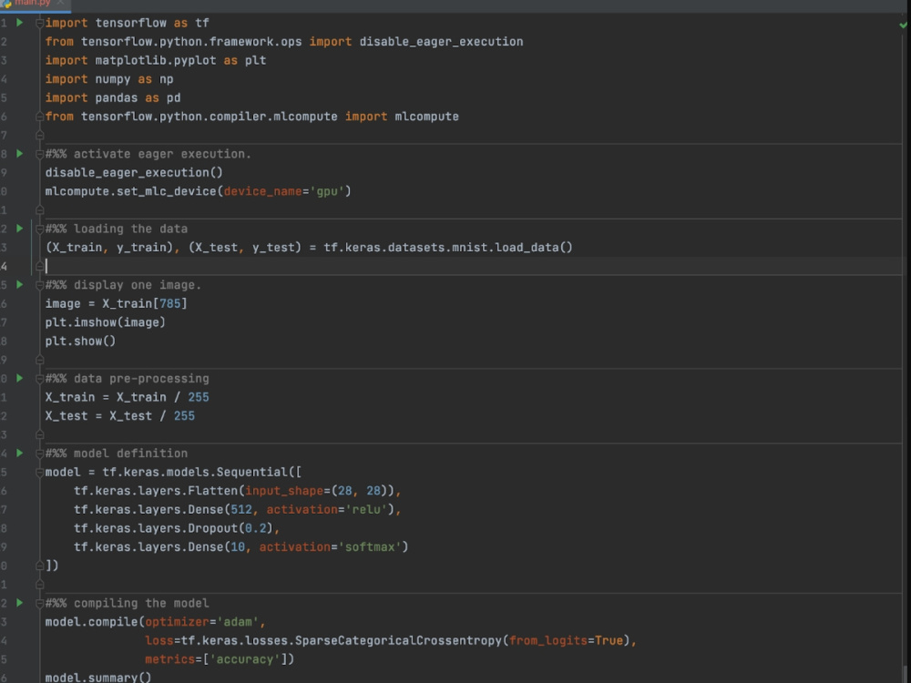Screen dimensions: 911x683
Task: Collapse the 'model definition' cell fold
Action: 39,454
